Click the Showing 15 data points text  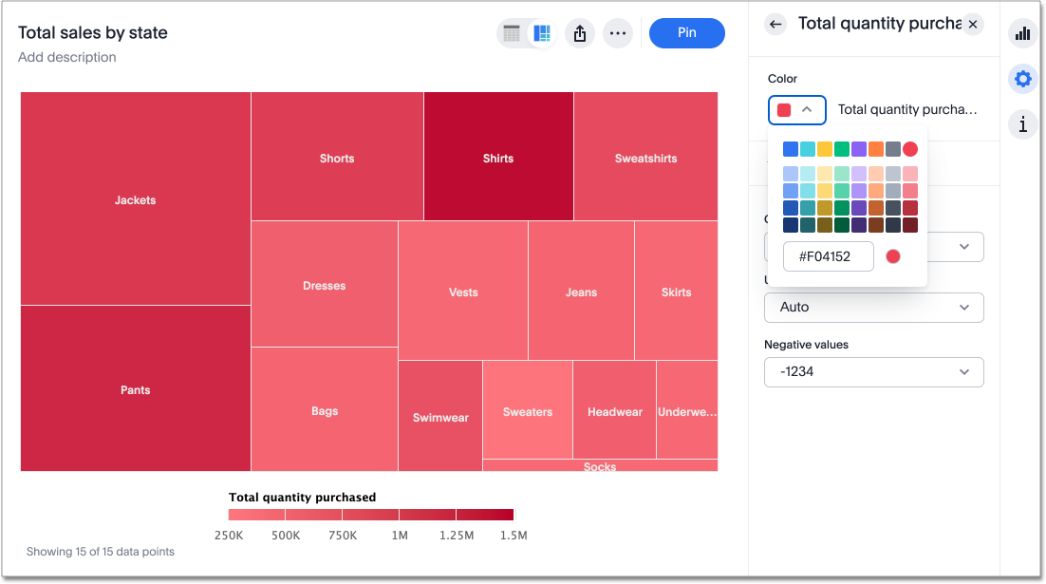pos(100,552)
